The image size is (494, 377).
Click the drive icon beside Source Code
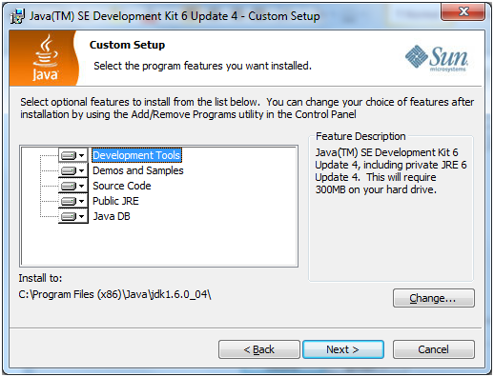click(x=69, y=186)
